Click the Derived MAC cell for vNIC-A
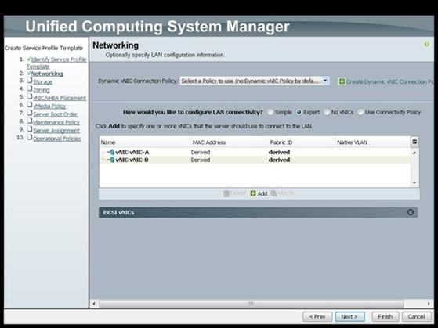 tap(201, 152)
